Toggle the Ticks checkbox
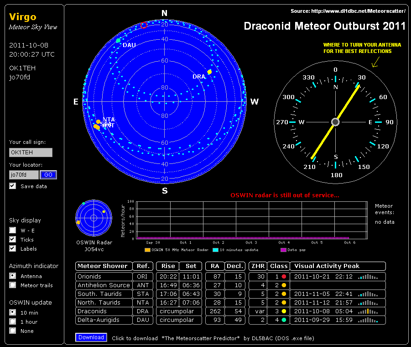Image resolution: width=411 pixels, height=347 pixels. point(12,239)
